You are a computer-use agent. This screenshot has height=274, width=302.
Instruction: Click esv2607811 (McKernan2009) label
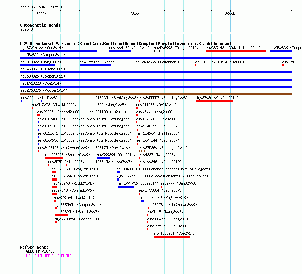coord(172,205)
